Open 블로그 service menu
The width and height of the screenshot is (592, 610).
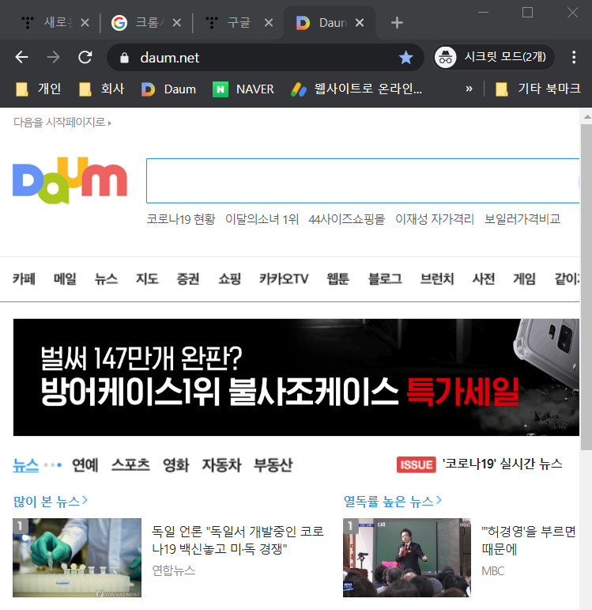point(385,278)
